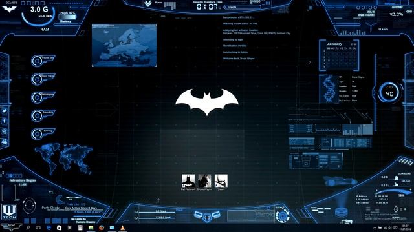Click the Europe map widget

tap(124, 45)
